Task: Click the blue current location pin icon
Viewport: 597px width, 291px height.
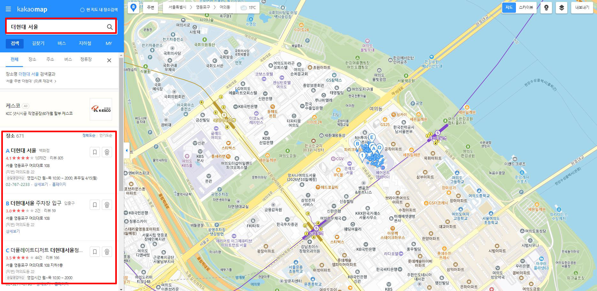Action: coord(133,7)
